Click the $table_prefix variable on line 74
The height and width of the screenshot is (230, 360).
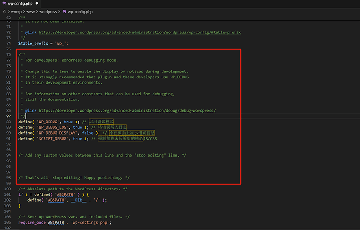[33, 43]
